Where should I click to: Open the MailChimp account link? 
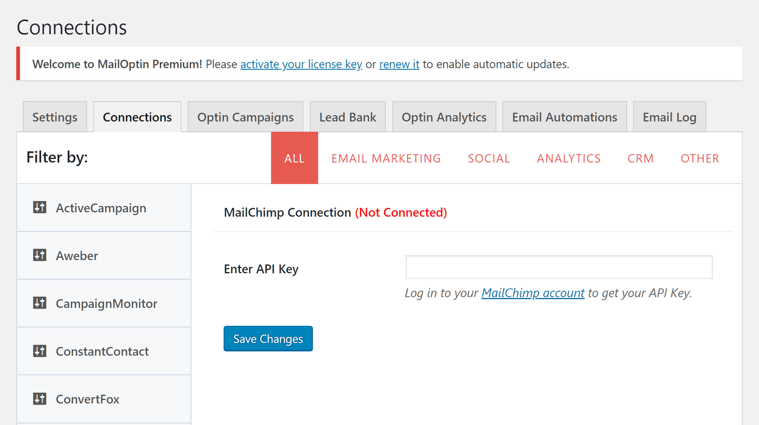(533, 293)
